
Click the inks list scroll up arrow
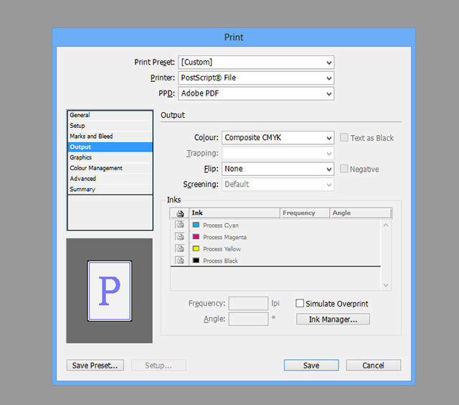point(386,225)
